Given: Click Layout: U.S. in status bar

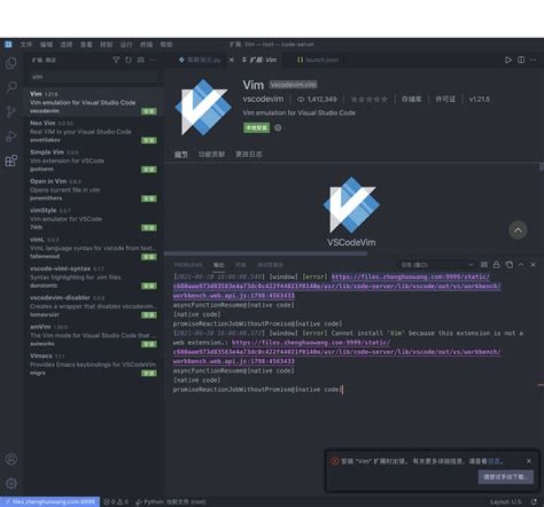Looking at the screenshot, I should tap(505, 502).
